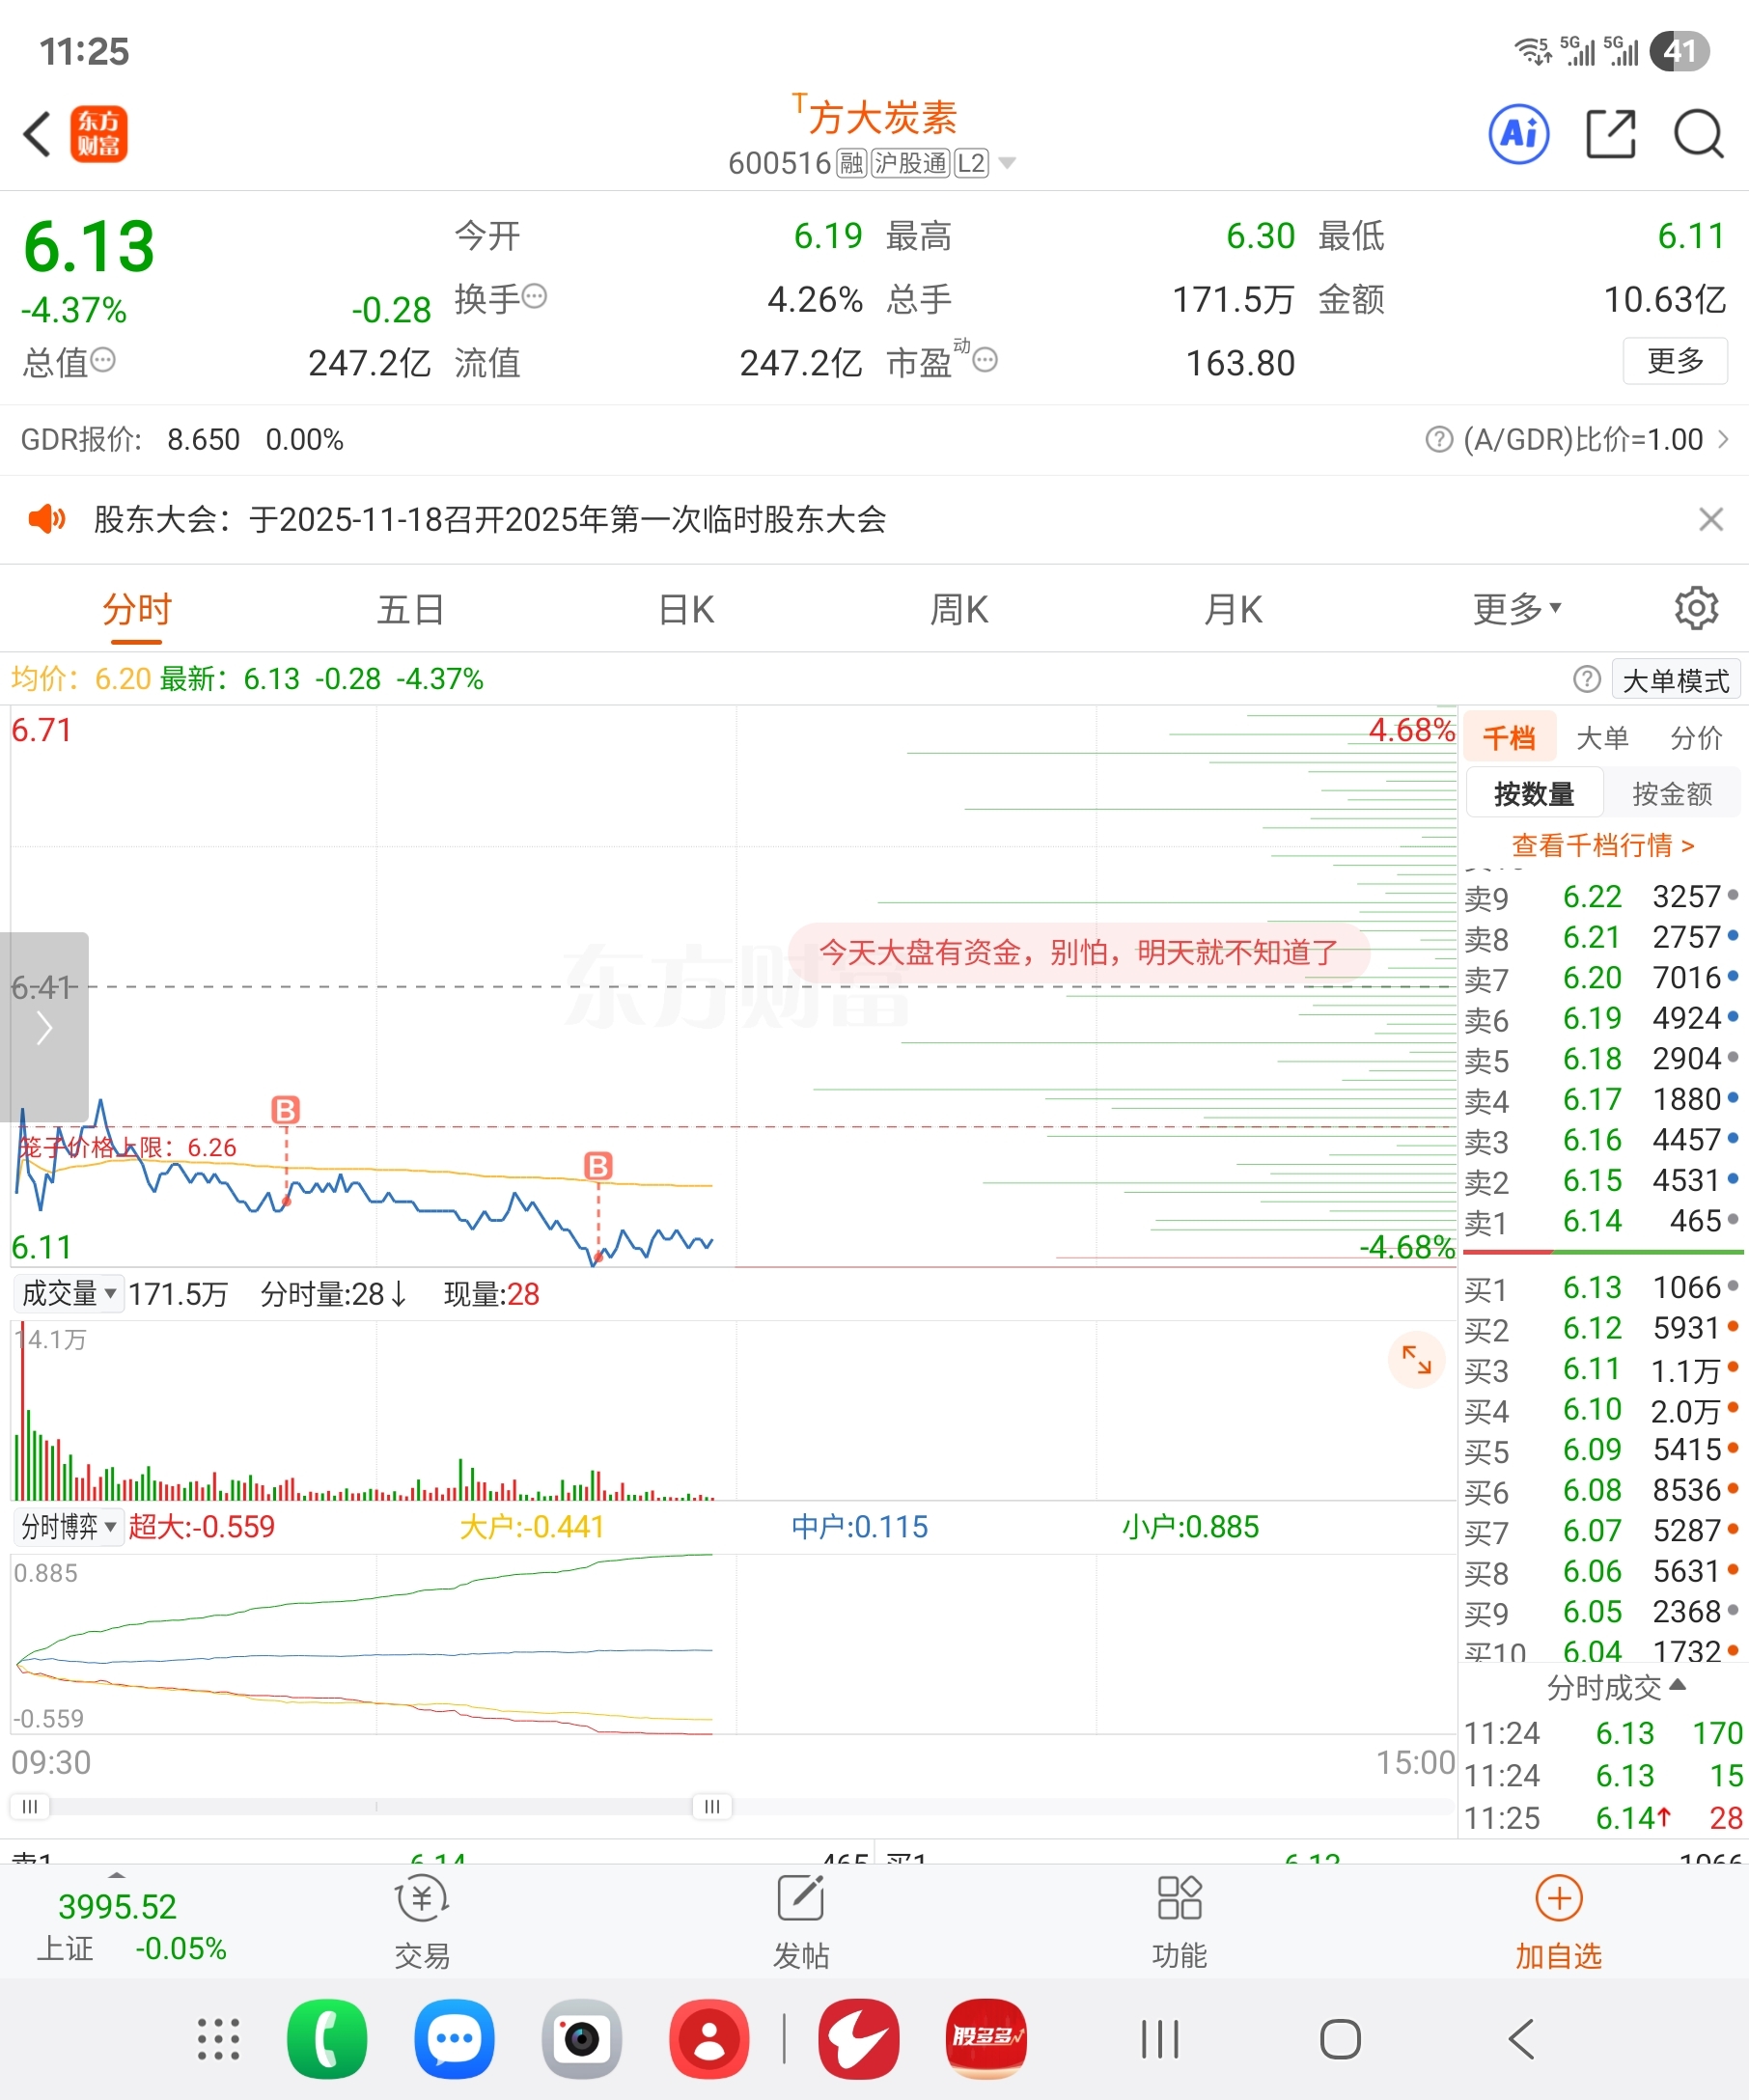Expand the 上证 index bar arrow

click(117, 1875)
